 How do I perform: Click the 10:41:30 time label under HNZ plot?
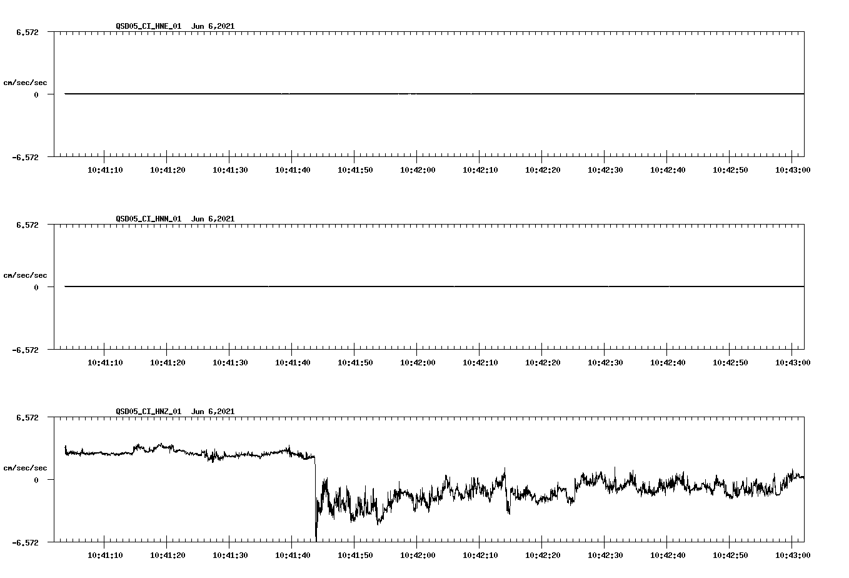click(x=230, y=555)
